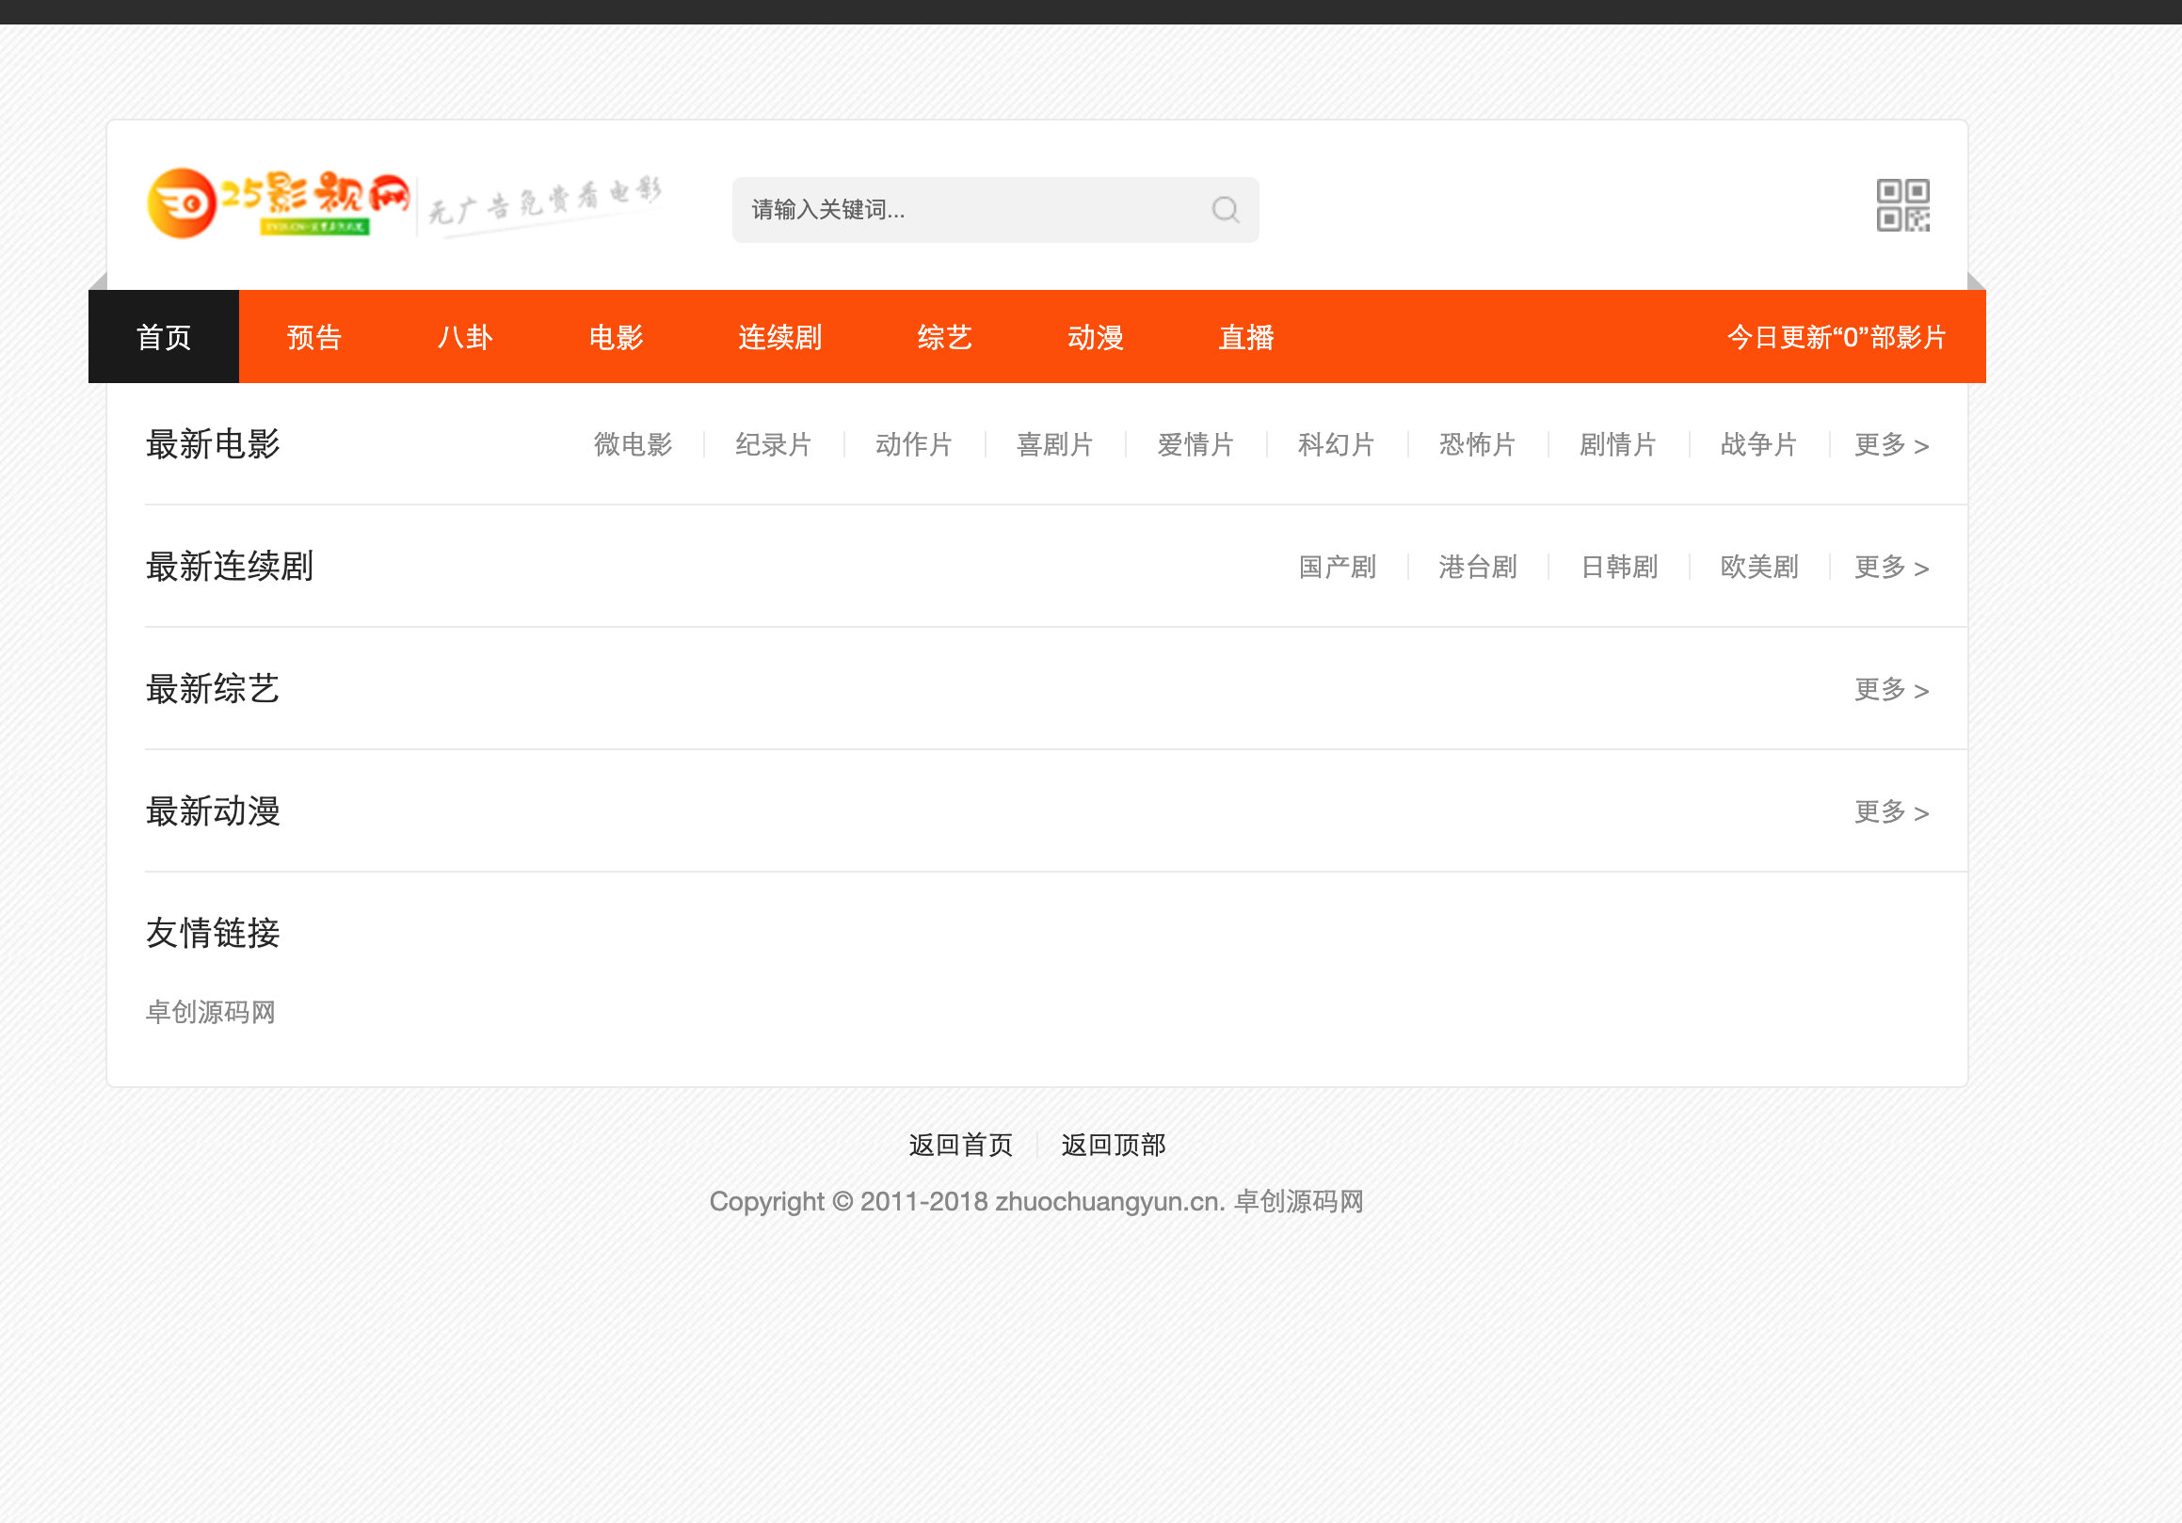The image size is (2182, 1523).
Task: Select the 国产剧 category link
Action: coord(1337,568)
